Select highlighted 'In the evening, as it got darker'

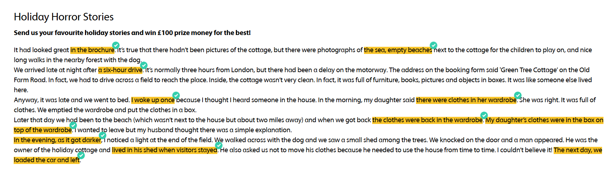pos(57,140)
